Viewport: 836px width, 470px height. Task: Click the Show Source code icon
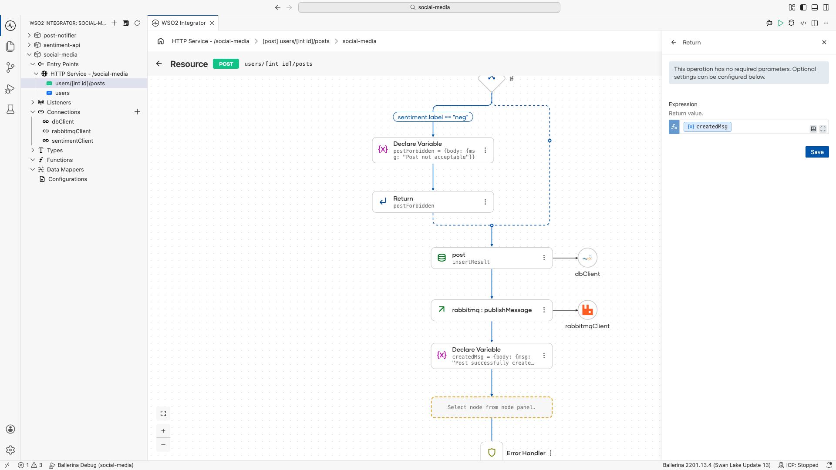803,23
